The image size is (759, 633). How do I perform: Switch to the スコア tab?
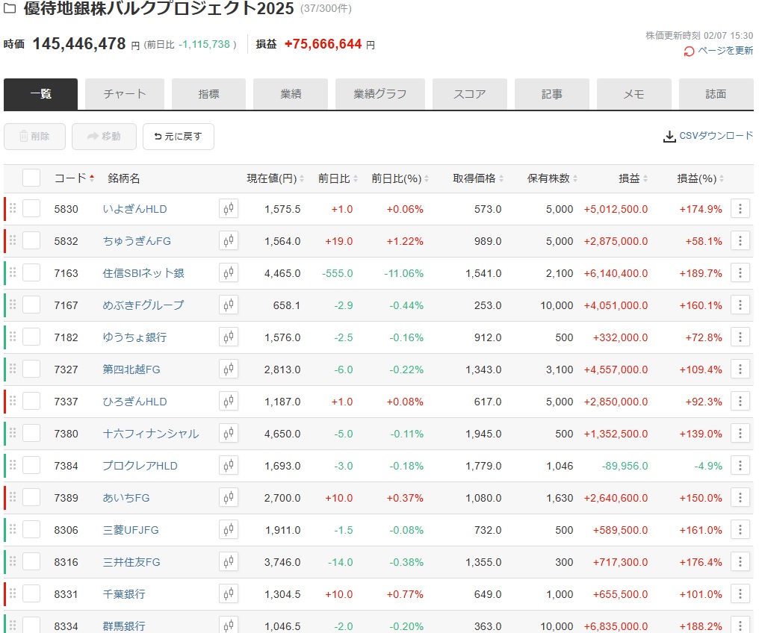coord(470,94)
